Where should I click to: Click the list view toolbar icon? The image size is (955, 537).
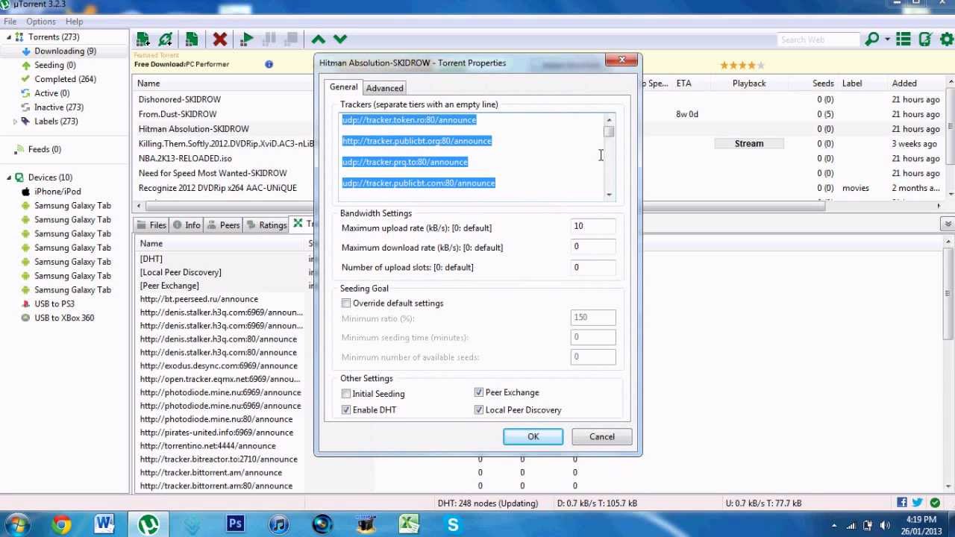pyautogui.click(x=904, y=40)
